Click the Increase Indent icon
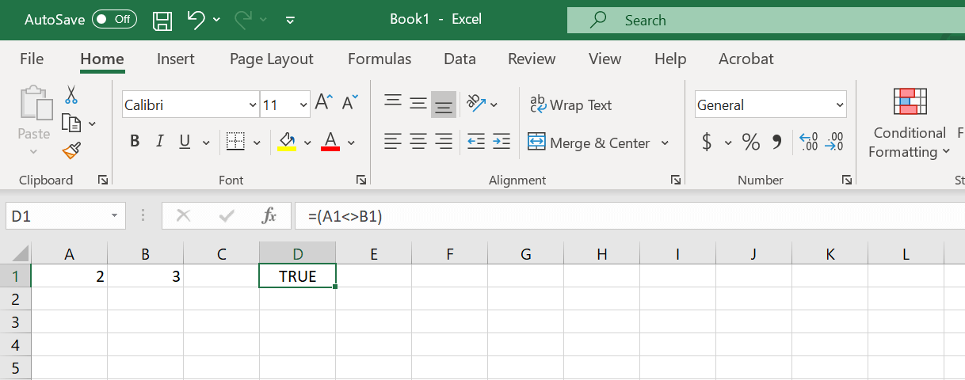Screen dimensions: 965x380 (x=501, y=142)
